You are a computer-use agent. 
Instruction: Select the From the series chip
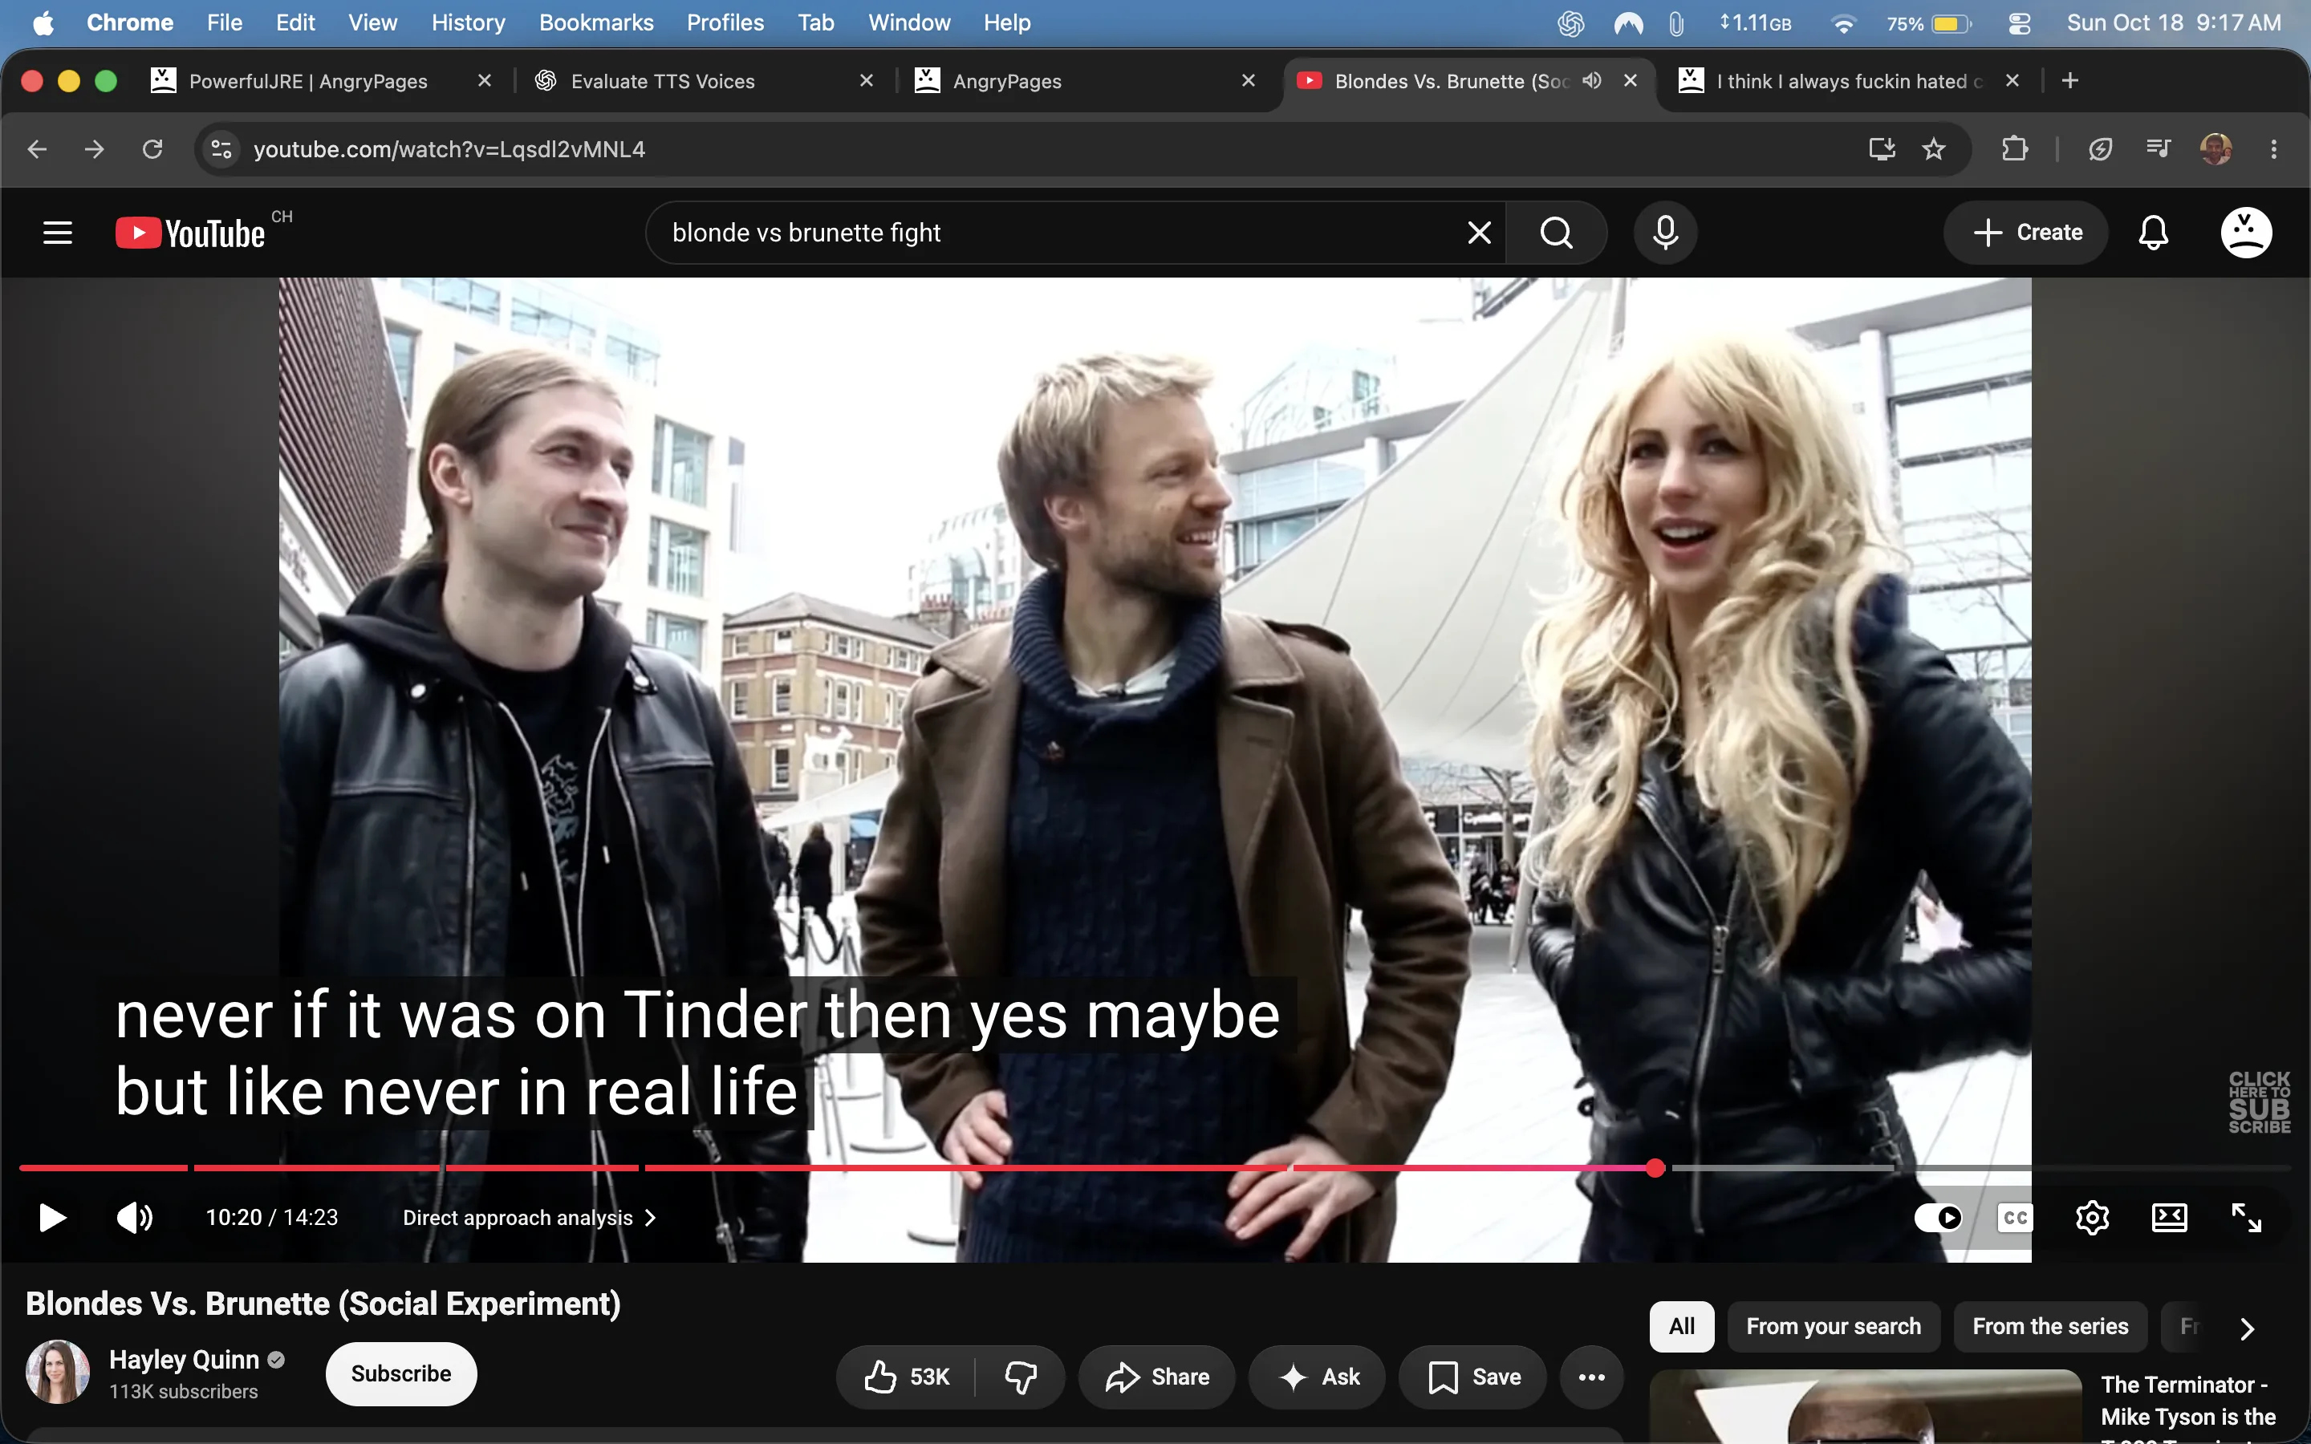(2050, 1325)
